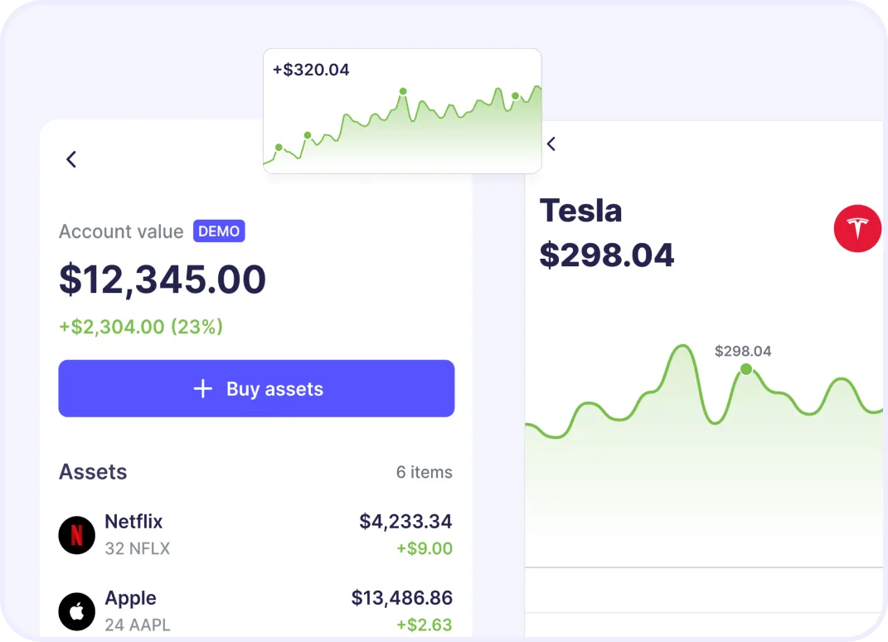888x642 pixels.
Task: Click the 6 items count label
Action: point(424,472)
